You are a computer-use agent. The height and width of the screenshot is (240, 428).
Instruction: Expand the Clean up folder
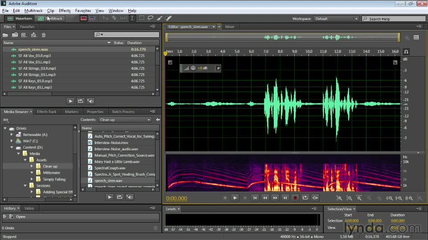pos(32,166)
